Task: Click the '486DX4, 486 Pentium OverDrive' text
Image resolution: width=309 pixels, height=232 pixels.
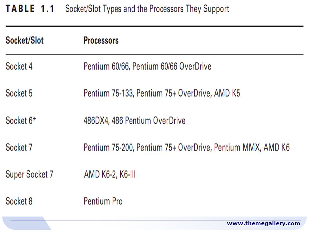Action: [x=135, y=120]
